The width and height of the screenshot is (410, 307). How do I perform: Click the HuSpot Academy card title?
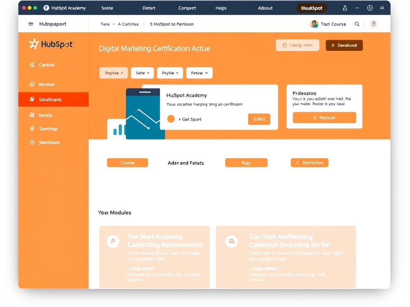coord(187,95)
